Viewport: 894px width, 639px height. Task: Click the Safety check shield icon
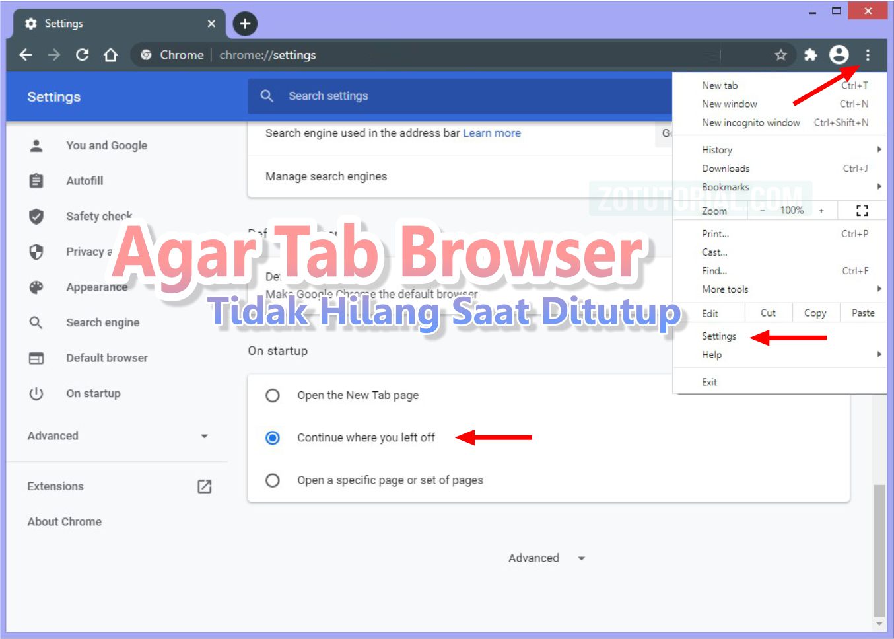[x=36, y=216]
